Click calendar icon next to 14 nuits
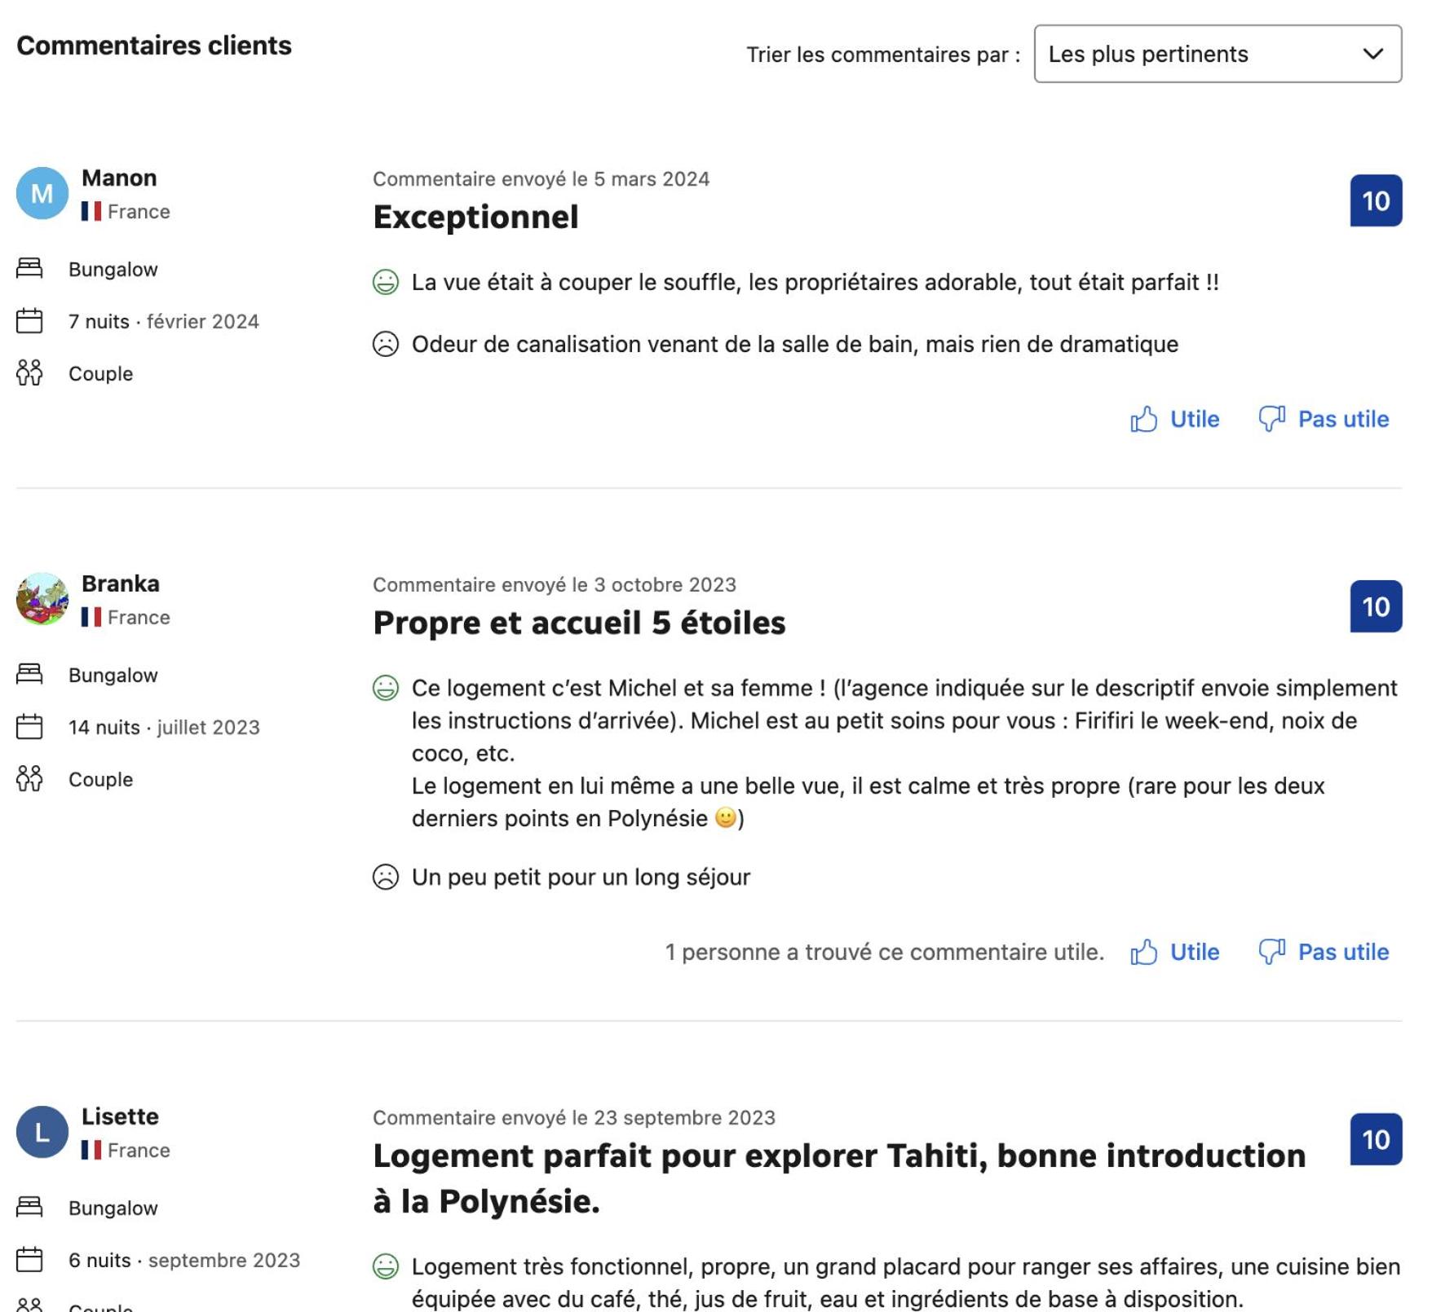The height and width of the screenshot is (1312, 1432). (x=29, y=727)
